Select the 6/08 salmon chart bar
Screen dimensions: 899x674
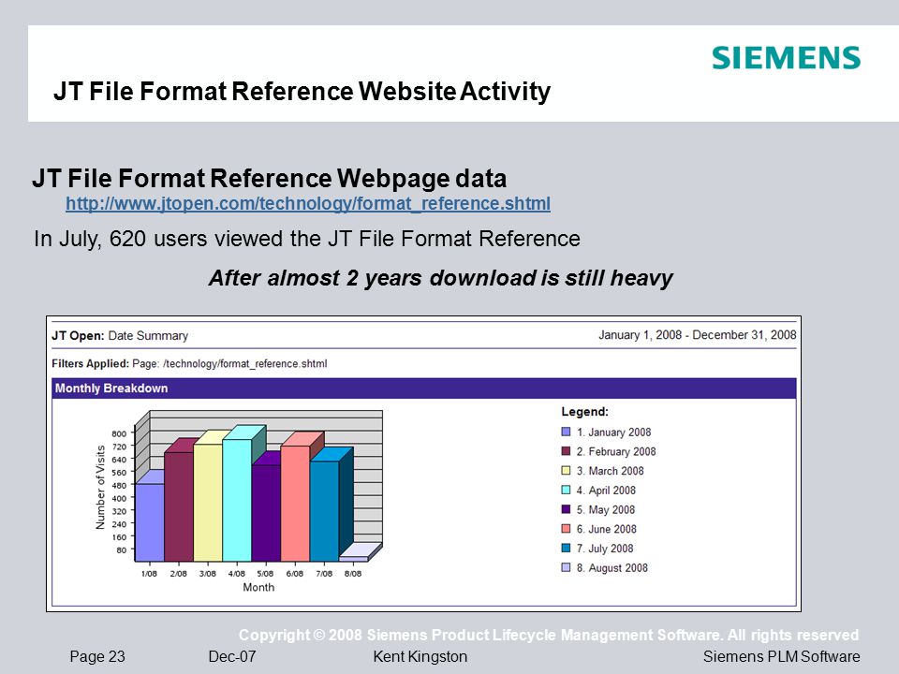pyautogui.click(x=295, y=504)
